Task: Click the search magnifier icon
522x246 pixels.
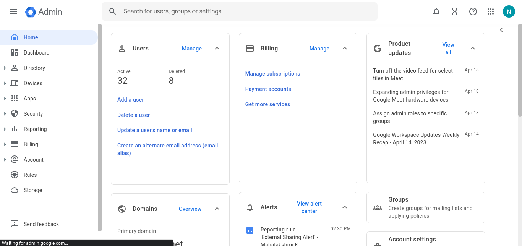Action: [112, 11]
